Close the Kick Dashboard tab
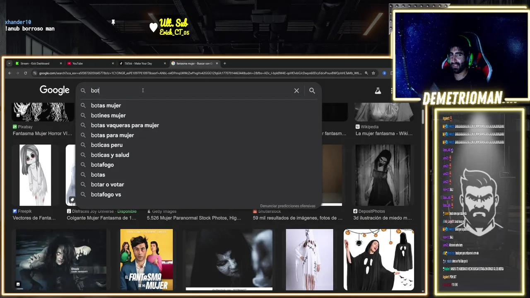 61,63
